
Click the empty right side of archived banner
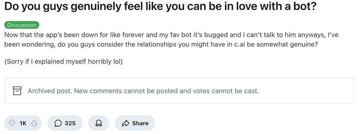tap(309, 91)
